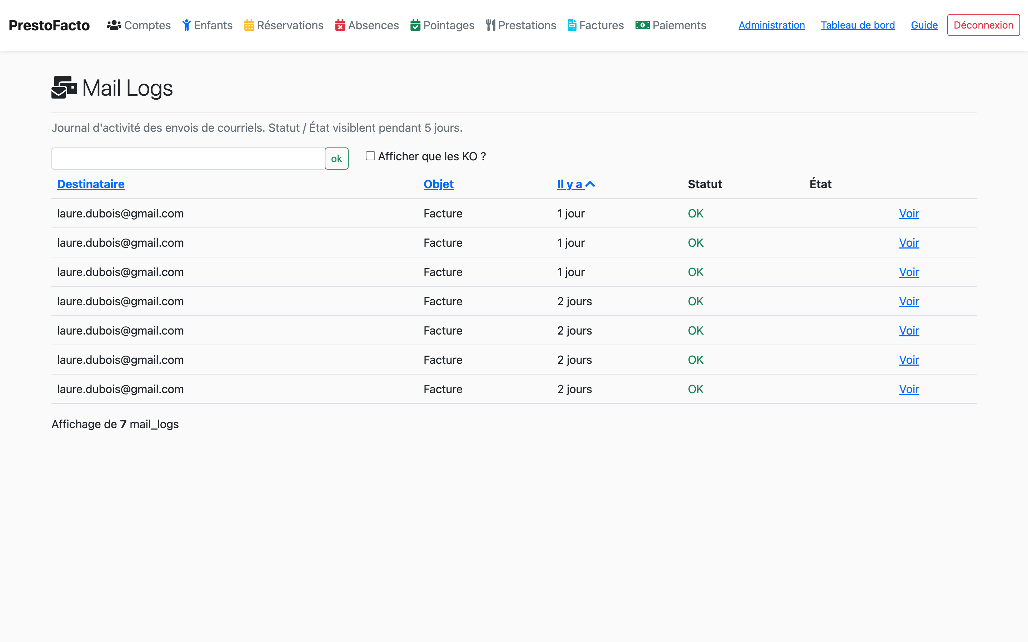
Task: Sort the table by Destinataire
Action: tap(91, 184)
